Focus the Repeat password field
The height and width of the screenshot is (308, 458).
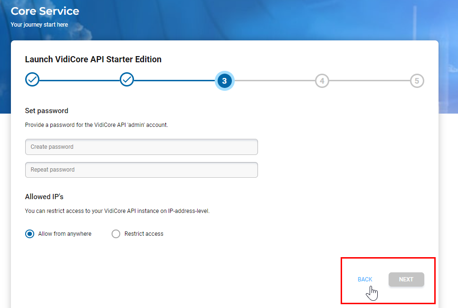(x=141, y=170)
